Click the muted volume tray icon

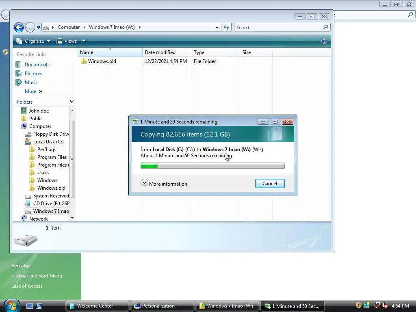(x=385, y=305)
